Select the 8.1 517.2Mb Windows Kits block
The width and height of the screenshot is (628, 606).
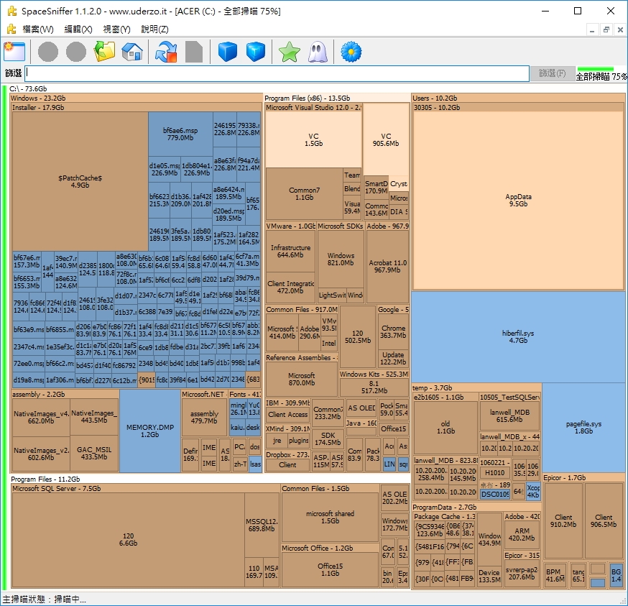pos(374,387)
